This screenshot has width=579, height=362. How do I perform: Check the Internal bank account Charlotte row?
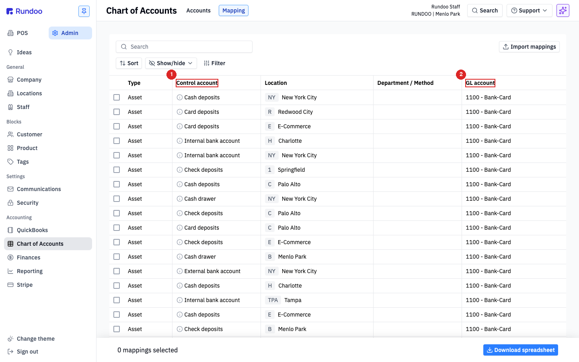coord(117,141)
